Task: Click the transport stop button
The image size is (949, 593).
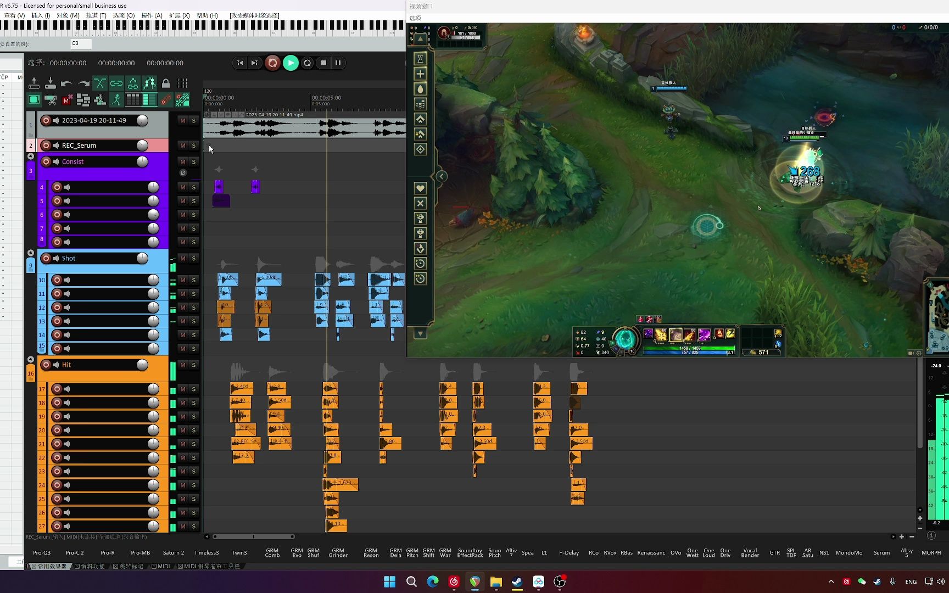Action: coord(323,63)
